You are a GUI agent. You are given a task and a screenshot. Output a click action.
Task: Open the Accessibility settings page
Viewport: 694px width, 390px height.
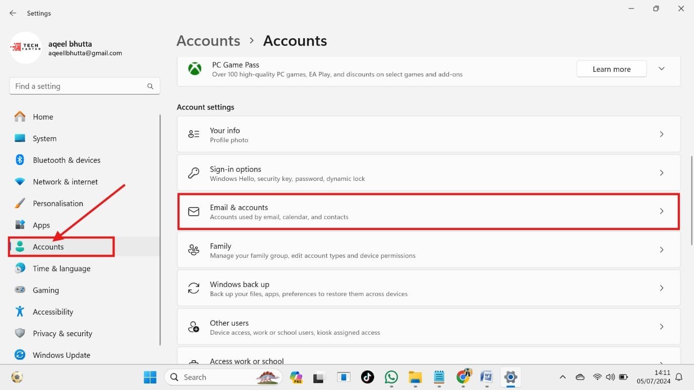click(x=53, y=312)
